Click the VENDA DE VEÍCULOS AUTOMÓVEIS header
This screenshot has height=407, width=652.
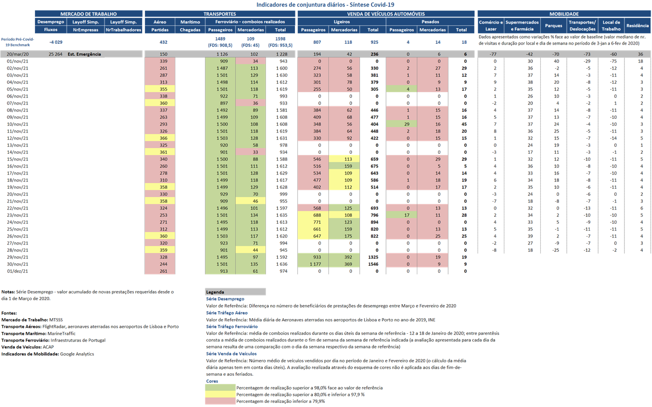click(385, 14)
